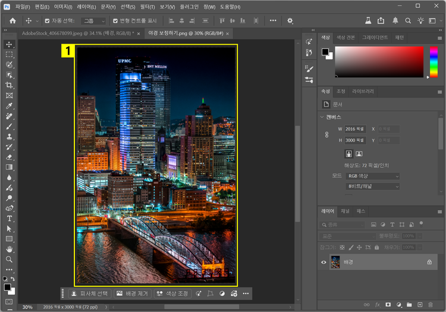
Task: Toggle the 변형 컨트롤 표시 checkbox
Action: (115, 20)
